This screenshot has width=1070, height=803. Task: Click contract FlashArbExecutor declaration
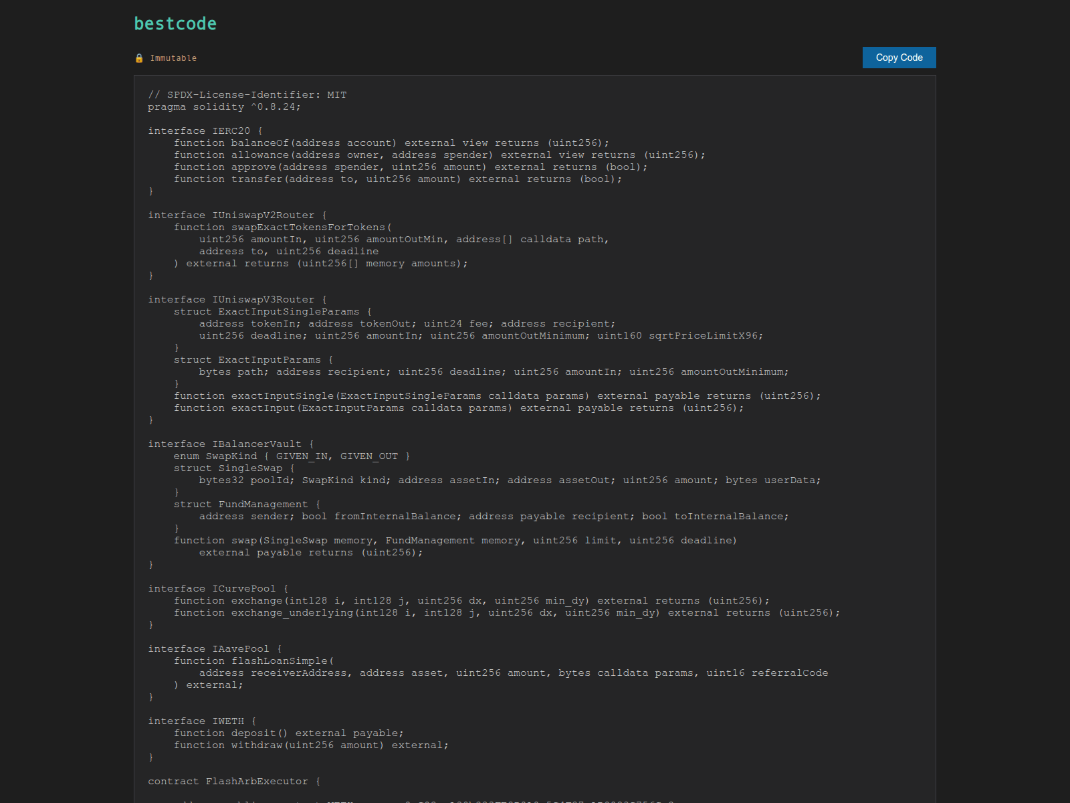tap(234, 782)
